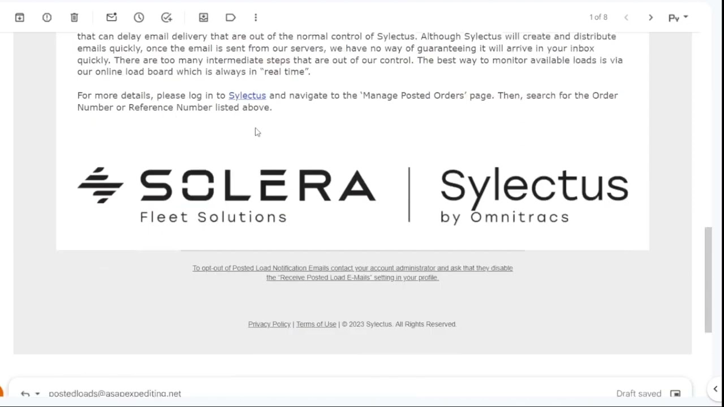The image size is (724, 407).
Task: Go to older email arrow
Action: 650,18
